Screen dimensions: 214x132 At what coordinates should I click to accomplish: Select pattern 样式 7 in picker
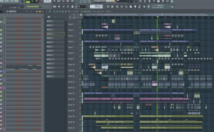[x=55, y=47]
